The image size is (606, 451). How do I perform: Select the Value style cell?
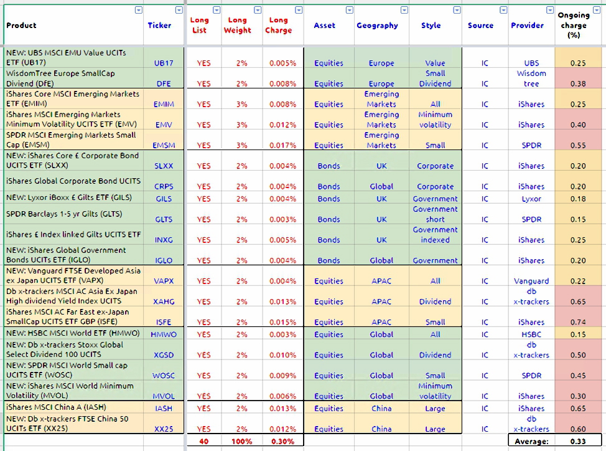coord(435,58)
